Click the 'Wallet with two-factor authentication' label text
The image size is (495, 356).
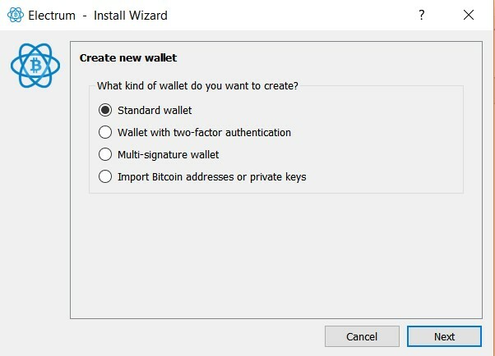[x=204, y=132]
